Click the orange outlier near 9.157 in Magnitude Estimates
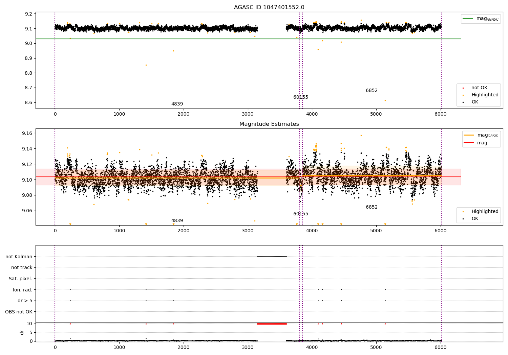The image size is (508, 355). (361, 136)
